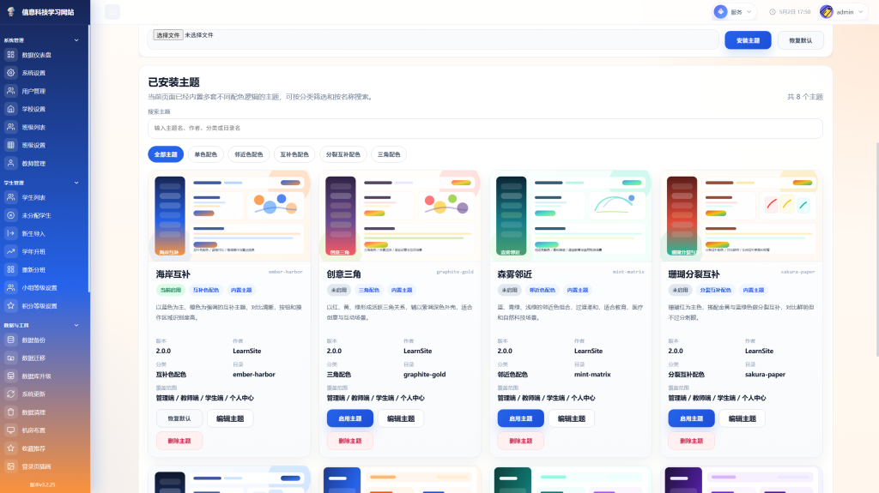Click the 数据迁移 folder icon
Image resolution: width=879 pixels, height=493 pixels.
[10, 358]
